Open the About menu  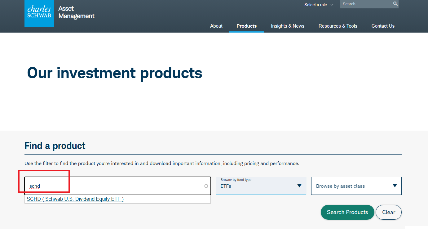pos(216,26)
